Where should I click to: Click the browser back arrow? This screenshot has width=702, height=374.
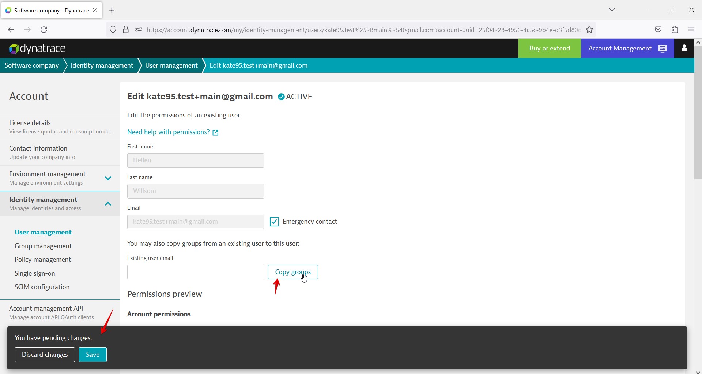pos(11,30)
